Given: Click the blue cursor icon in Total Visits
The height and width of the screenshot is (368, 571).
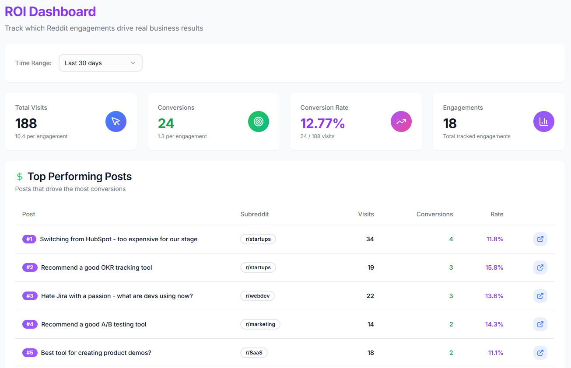Looking at the screenshot, I should coord(116,122).
